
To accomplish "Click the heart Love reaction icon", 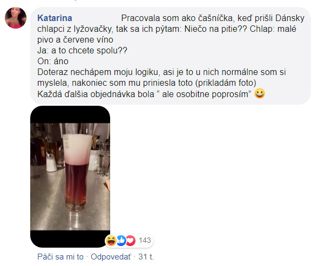I will pyautogui.click(x=131, y=241).
